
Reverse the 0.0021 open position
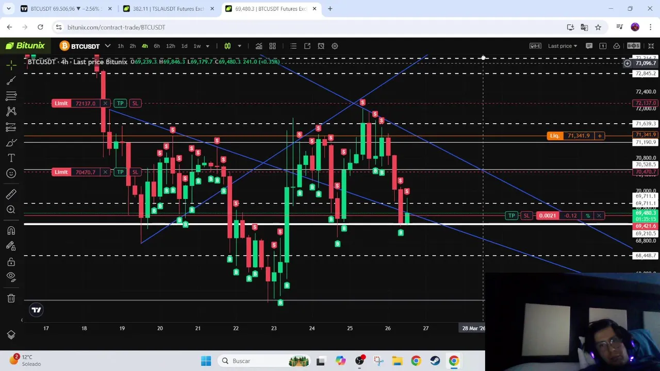587,215
